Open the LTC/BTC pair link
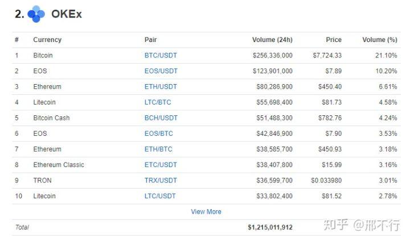Screen dimensions: 410x242 [x=158, y=102]
